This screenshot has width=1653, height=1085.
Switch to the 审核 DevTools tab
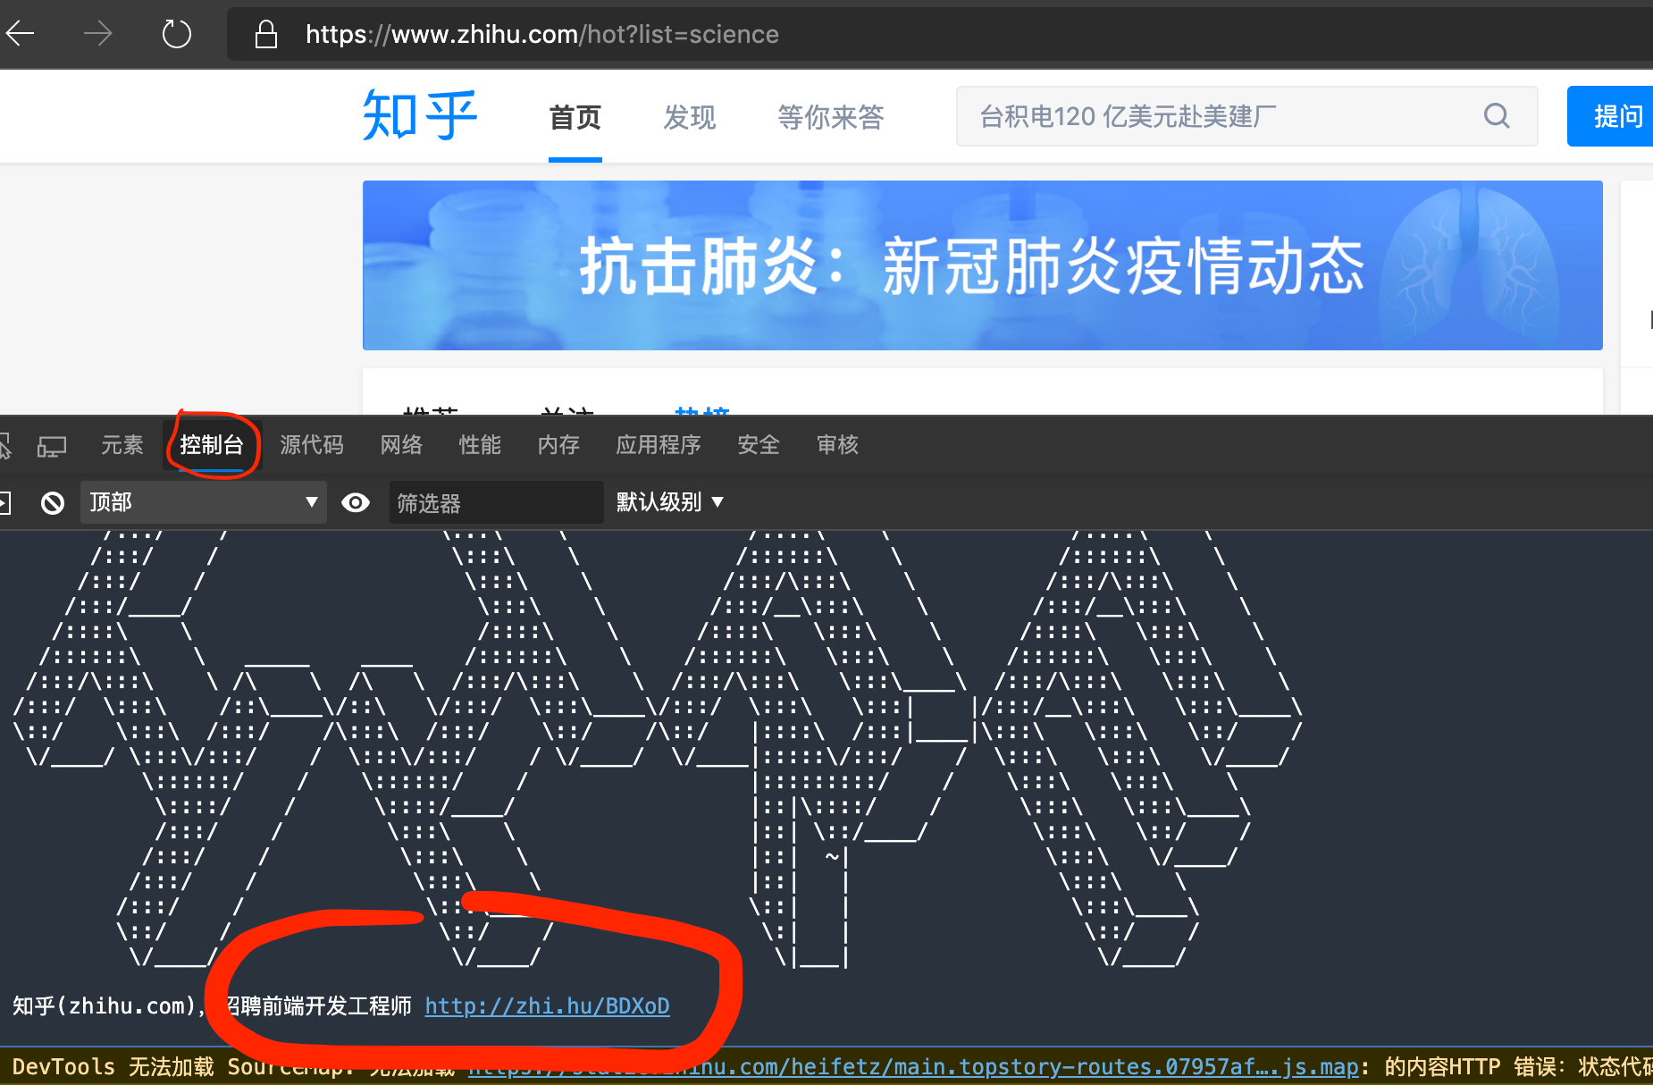pyautogui.click(x=837, y=445)
